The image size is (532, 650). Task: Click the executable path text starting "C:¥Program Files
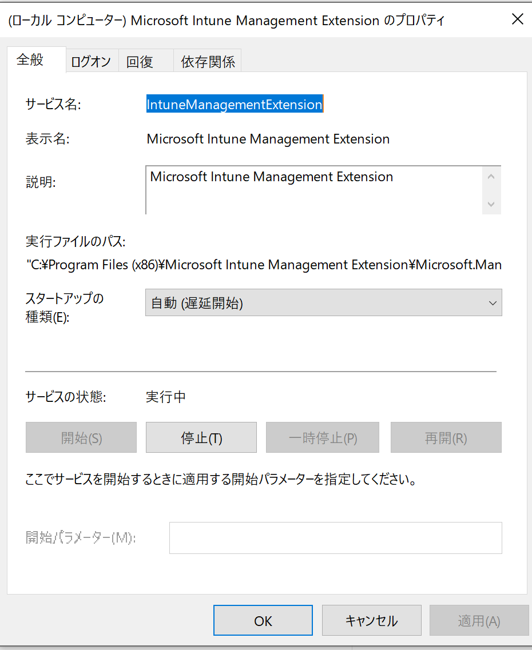[x=264, y=265]
